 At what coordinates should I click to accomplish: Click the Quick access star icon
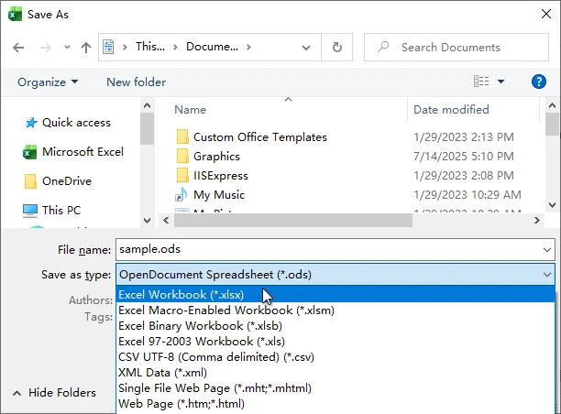pyautogui.click(x=31, y=123)
